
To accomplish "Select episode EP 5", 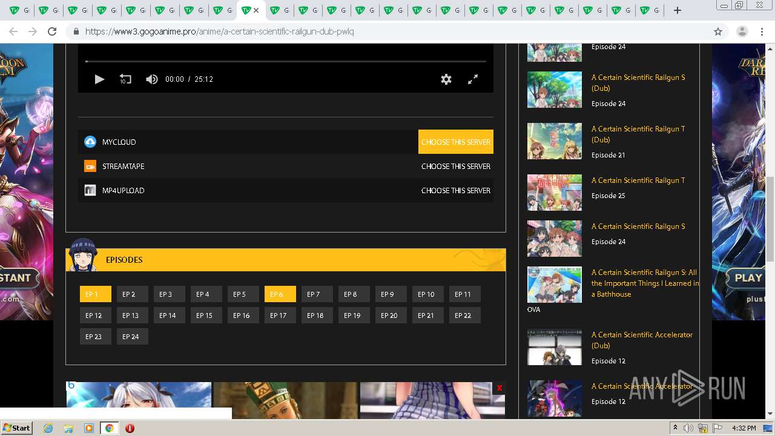I will [243, 294].
